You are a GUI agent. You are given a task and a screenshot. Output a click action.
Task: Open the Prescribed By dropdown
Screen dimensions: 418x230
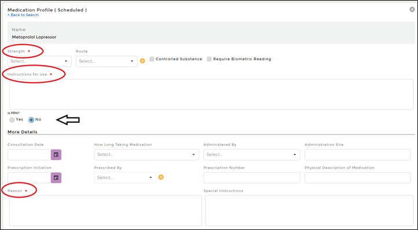coord(125,178)
